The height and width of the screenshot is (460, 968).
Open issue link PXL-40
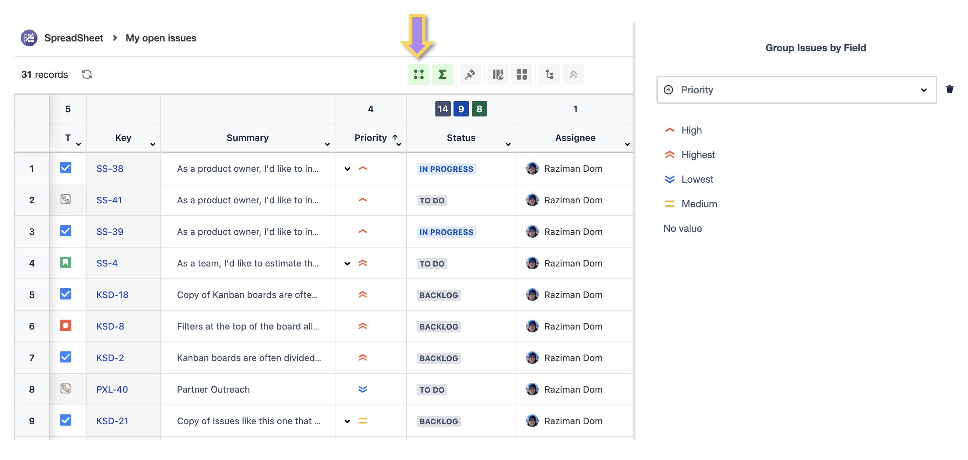point(112,389)
